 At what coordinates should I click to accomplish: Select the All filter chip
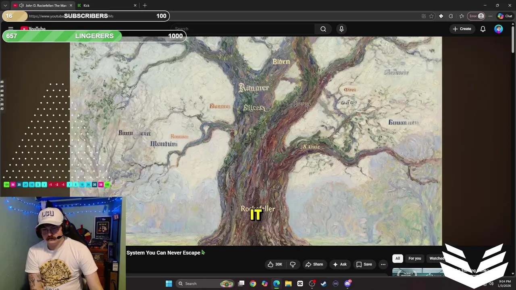[397, 258]
